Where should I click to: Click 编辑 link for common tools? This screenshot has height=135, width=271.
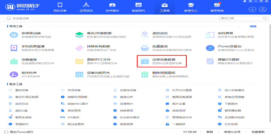pos(253,26)
